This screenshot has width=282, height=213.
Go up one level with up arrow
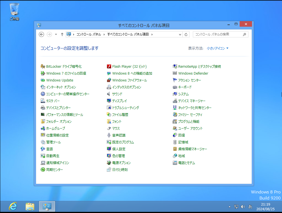point(62,34)
